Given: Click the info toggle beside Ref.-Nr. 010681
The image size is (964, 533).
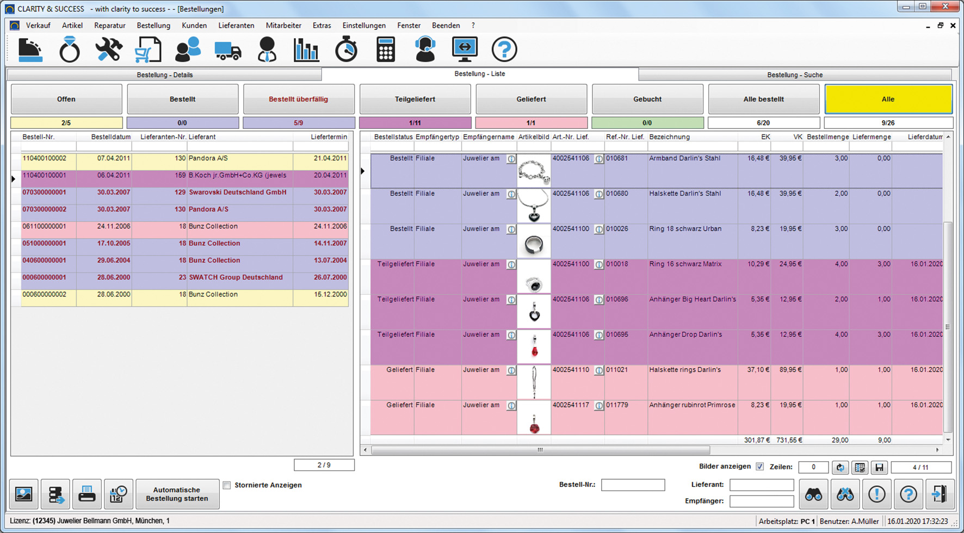Looking at the screenshot, I should pos(598,159).
